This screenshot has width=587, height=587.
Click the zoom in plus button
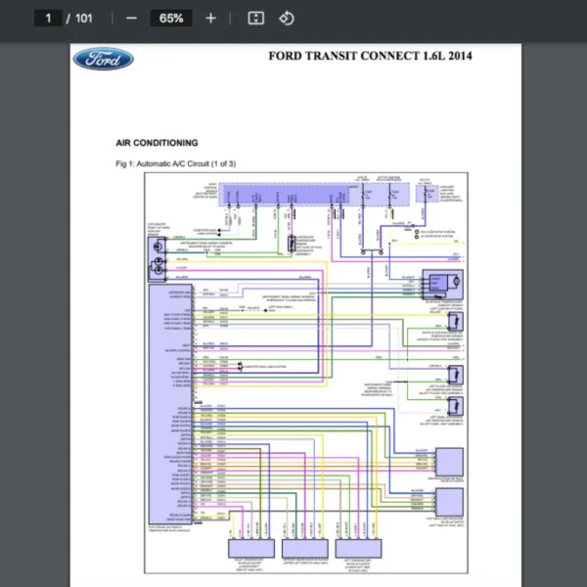coord(210,19)
